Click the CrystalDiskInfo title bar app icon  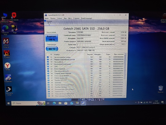coord(46,15)
